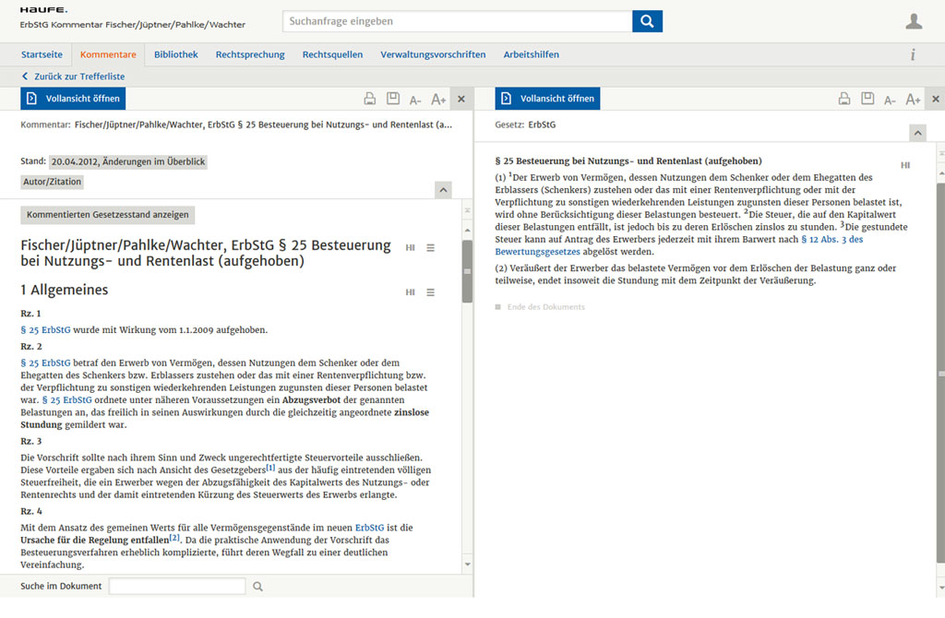Open Verwaltungsvorschriften tab
The height and width of the screenshot is (618, 945).
click(x=433, y=54)
